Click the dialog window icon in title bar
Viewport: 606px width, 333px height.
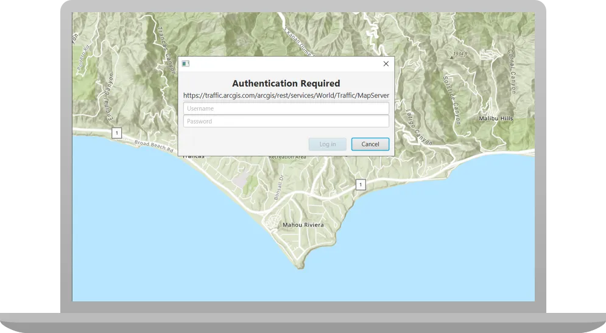186,64
